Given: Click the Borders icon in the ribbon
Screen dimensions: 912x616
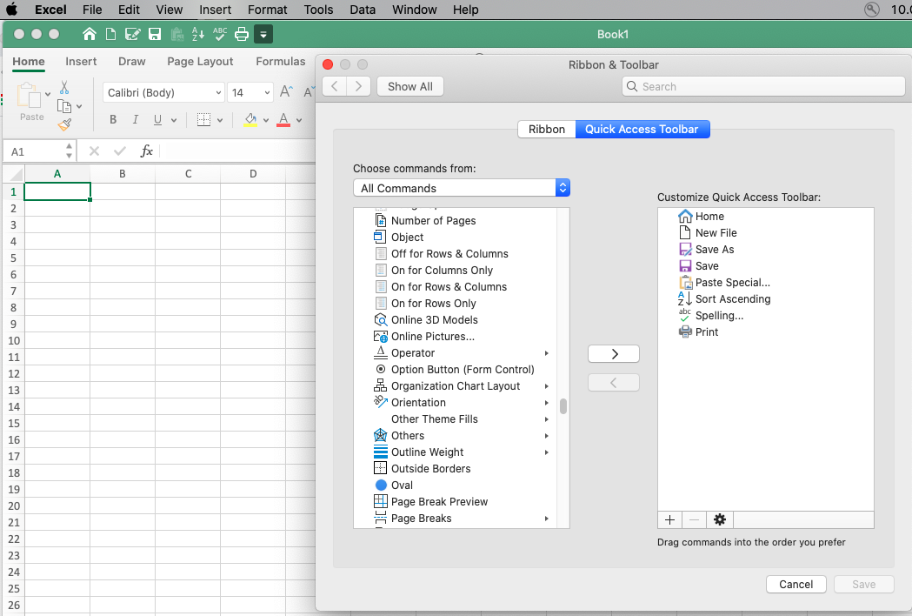Looking at the screenshot, I should pyautogui.click(x=203, y=120).
